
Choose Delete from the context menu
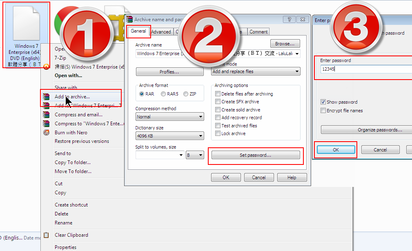click(62, 214)
